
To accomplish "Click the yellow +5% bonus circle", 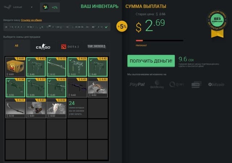I will click(122, 26).
